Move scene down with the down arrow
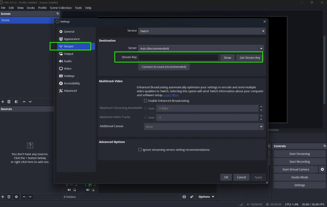327x207 pixels. click(30, 102)
